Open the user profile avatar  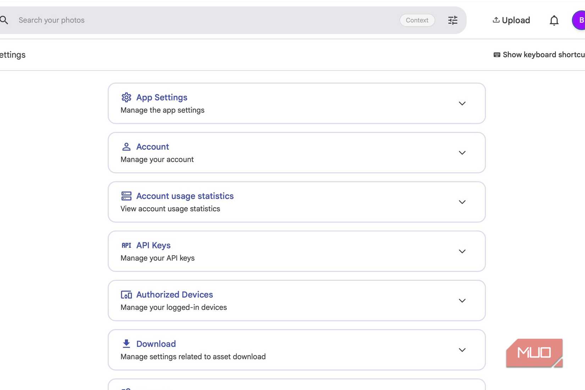[x=579, y=20]
